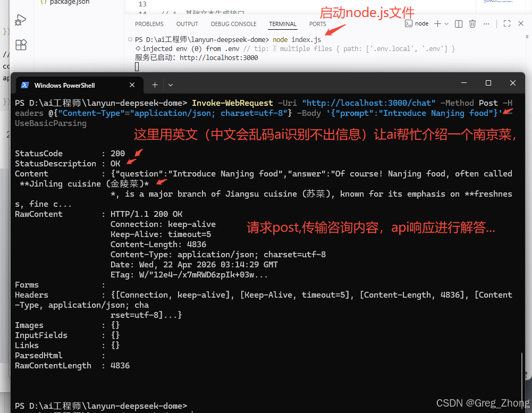The width and height of the screenshot is (532, 413).
Task: Click the PowerShell icon in tab
Action: (25, 85)
